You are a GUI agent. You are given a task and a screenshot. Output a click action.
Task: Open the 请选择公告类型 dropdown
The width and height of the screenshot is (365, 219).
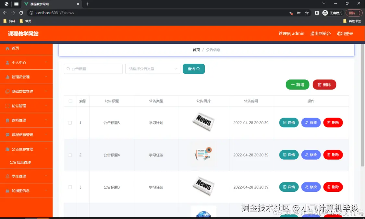click(152, 69)
